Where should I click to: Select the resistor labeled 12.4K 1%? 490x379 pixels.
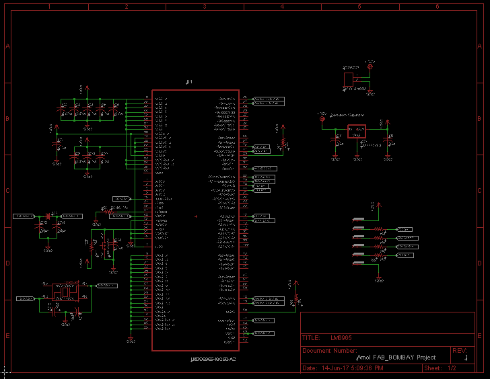click(109, 212)
